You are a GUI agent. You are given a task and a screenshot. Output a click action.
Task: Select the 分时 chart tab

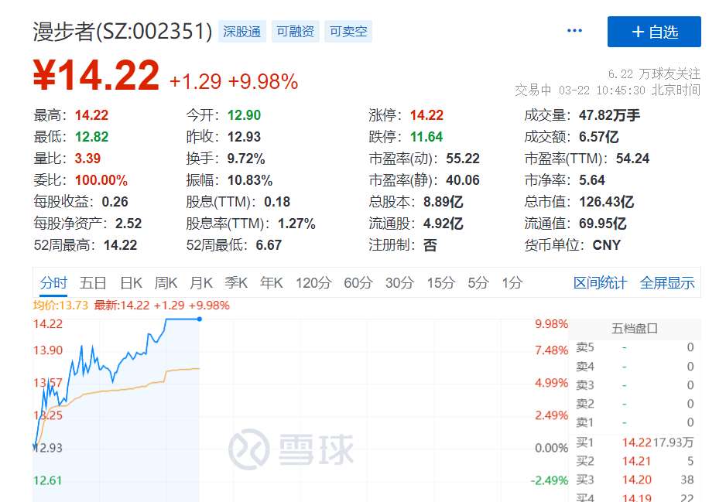click(53, 282)
